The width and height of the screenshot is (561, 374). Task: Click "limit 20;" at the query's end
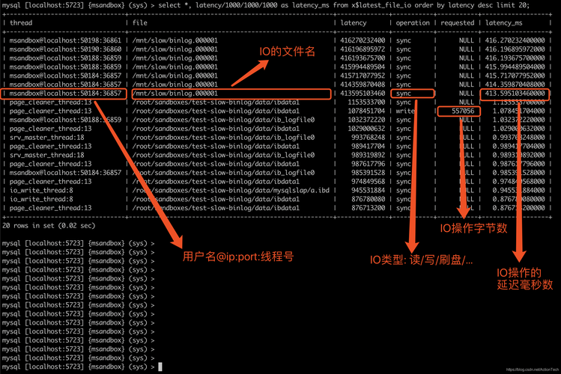(512, 5)
